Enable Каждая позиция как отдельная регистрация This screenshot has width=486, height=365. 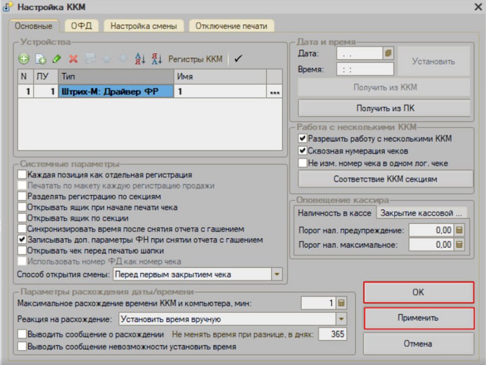22,175
